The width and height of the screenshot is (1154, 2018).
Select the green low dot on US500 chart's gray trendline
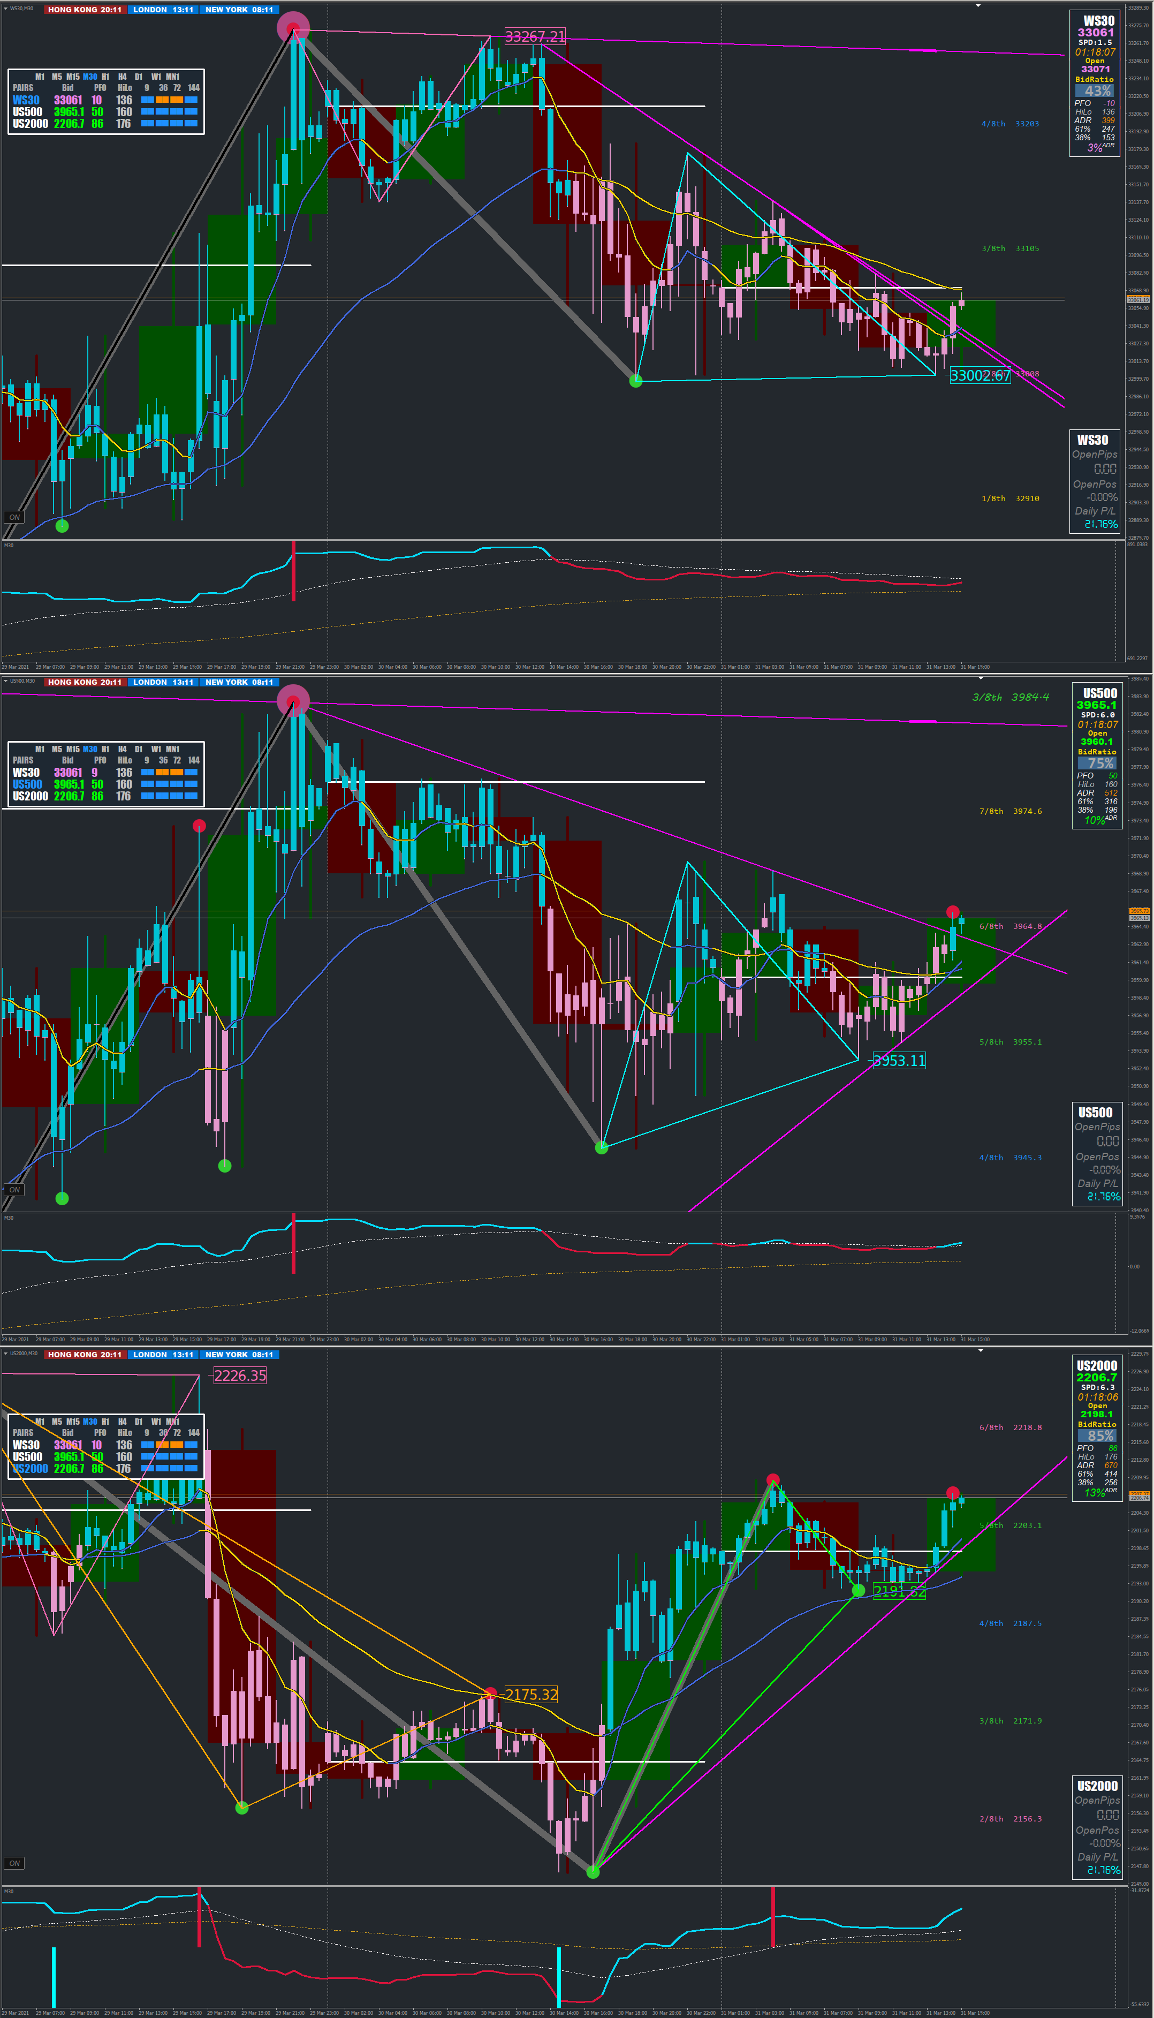point(602,1147)
